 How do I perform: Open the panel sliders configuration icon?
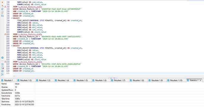point(2,74)
